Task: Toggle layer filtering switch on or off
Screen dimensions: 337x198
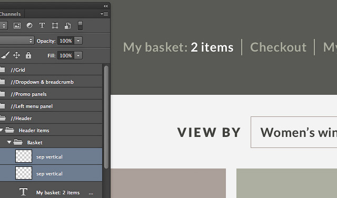Action: pos(80,26)
